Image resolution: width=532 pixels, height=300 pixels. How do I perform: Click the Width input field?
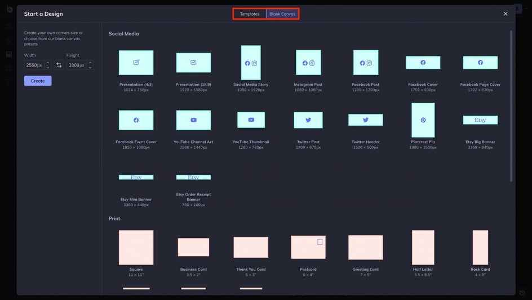[x=34, y=65]
